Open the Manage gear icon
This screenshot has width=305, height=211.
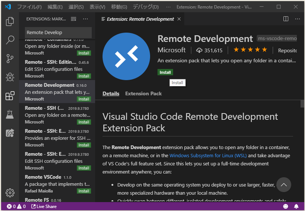(10, 193)
